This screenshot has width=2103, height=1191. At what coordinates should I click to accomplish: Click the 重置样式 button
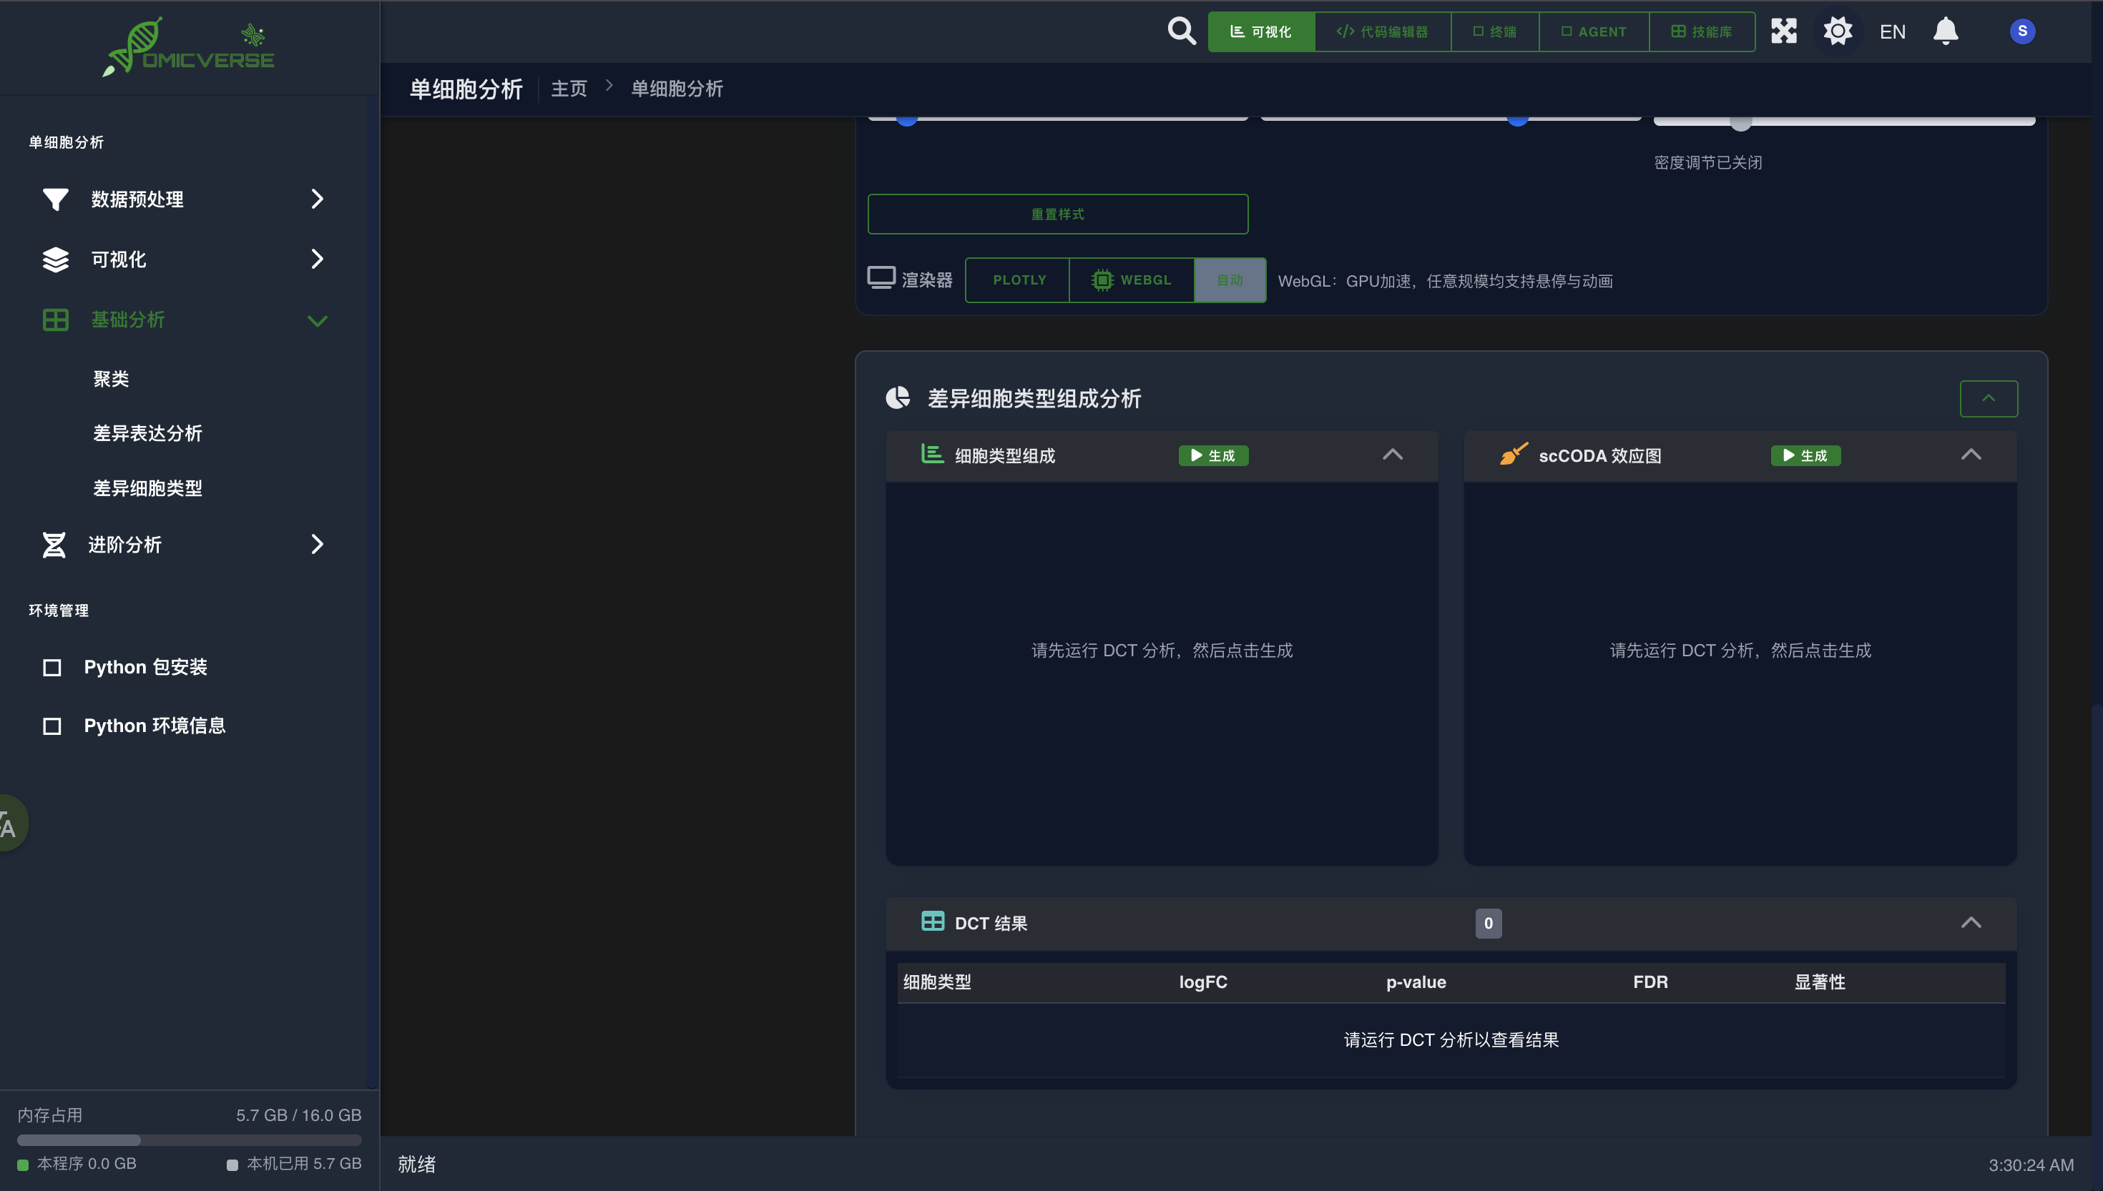[1057, 214]
